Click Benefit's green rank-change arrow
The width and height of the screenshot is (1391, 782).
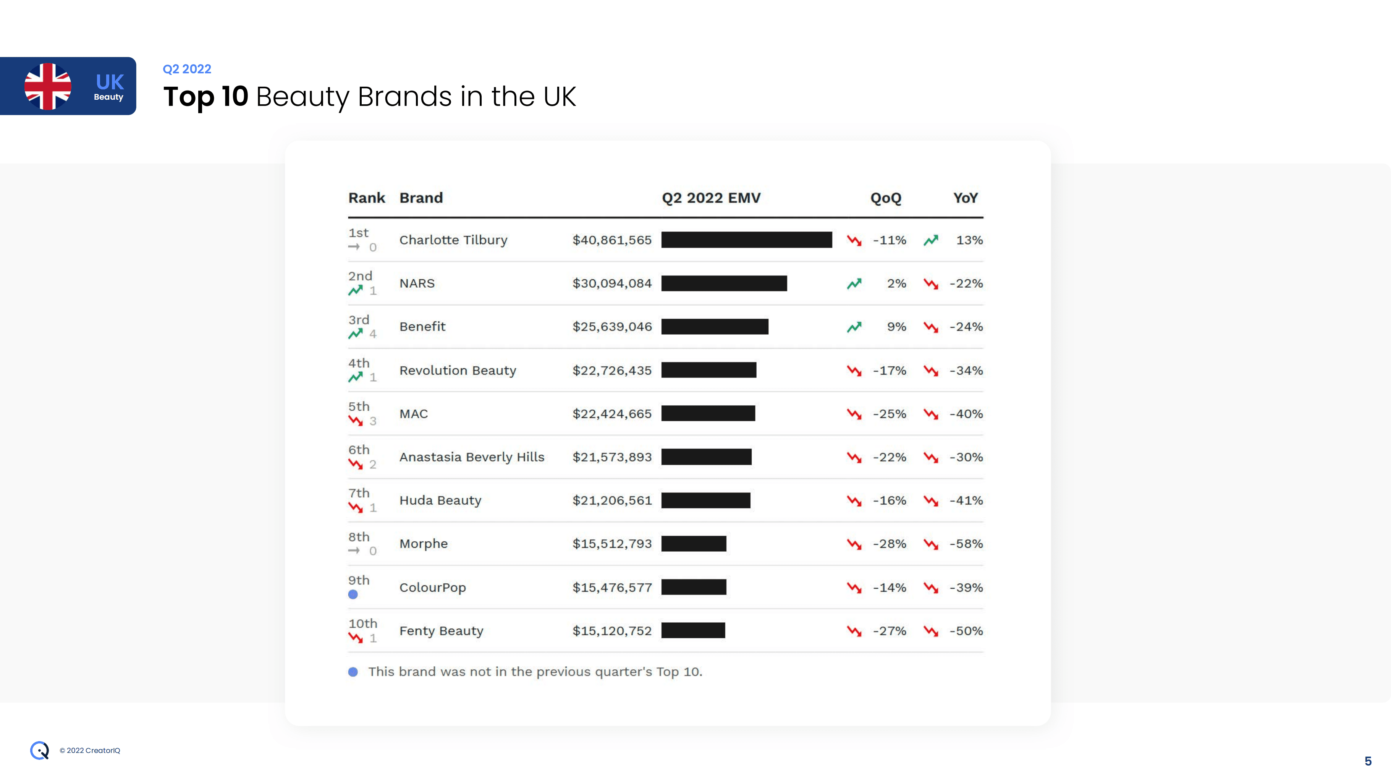(355, 334)
